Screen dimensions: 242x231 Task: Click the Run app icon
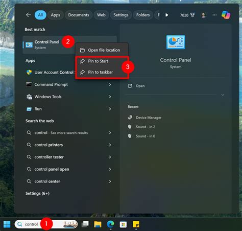(29, 109)
